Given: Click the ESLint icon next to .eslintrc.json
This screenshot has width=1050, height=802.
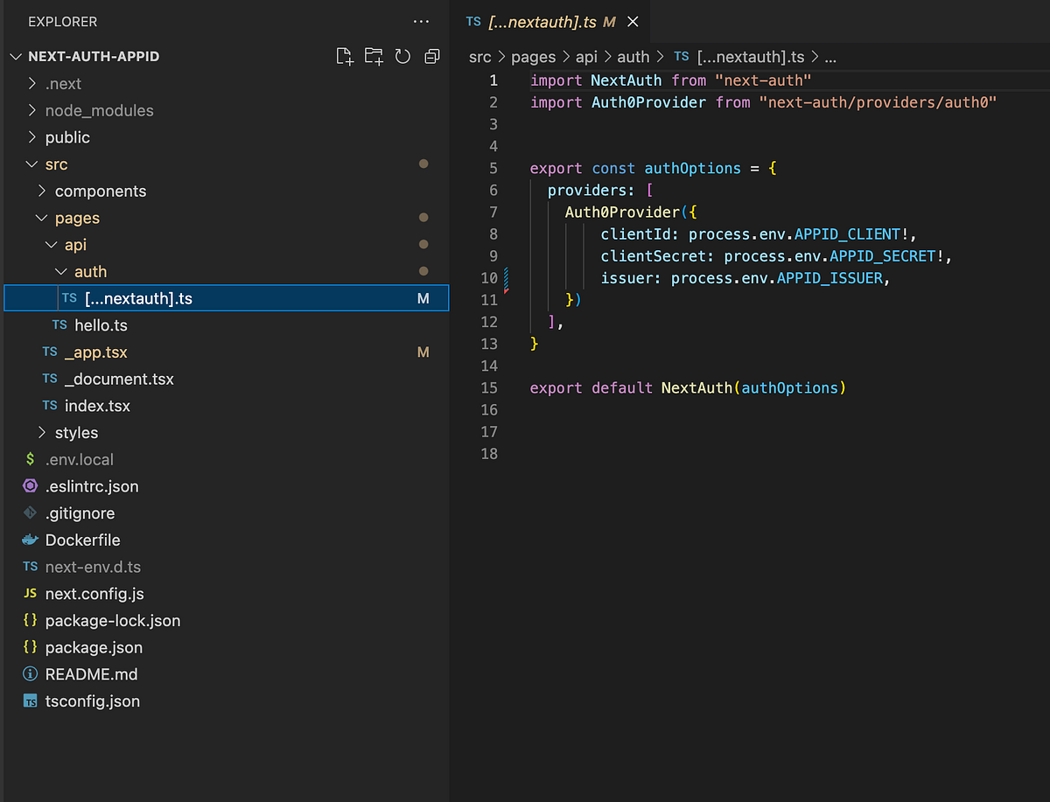Looking at the screenshot, I should pos(29,485).
